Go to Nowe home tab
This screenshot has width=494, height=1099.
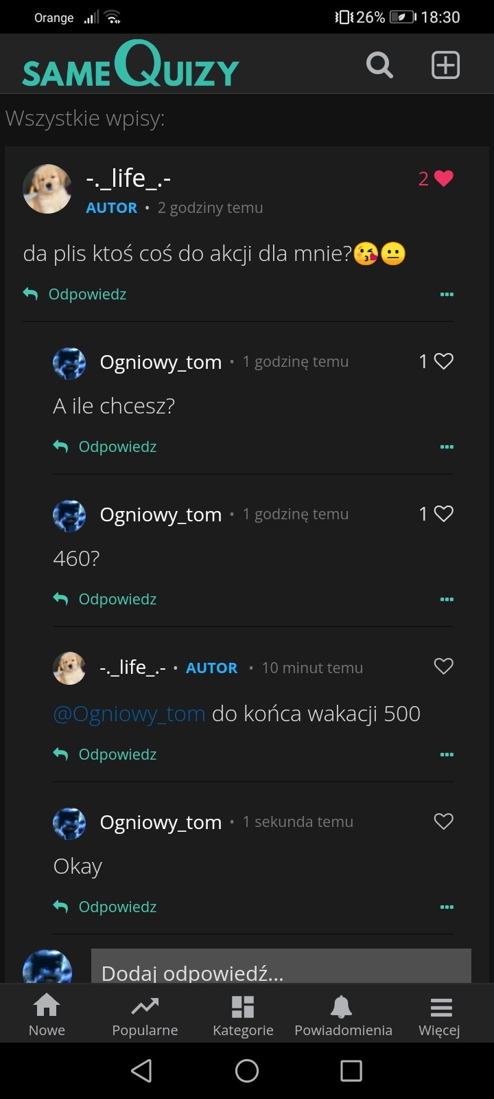[x=47, y=1015]
